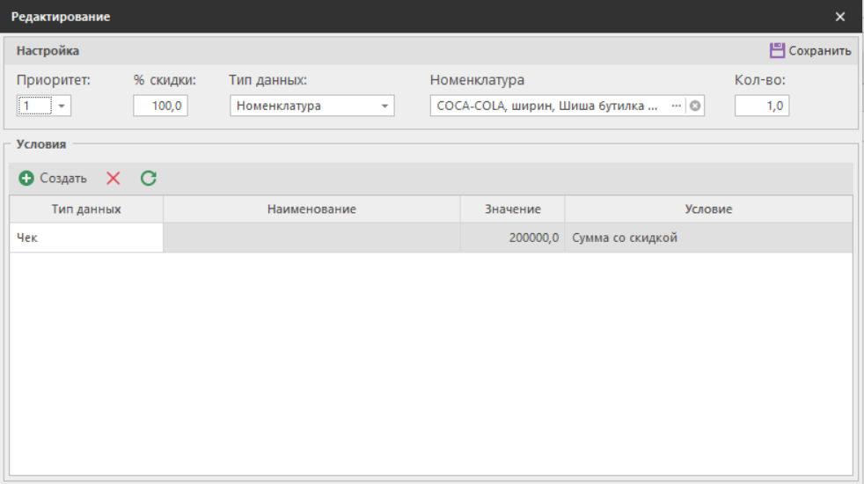Click the Номенклатура COCA-COLA text field
Screen dimensions: 864x484
tap(547, 106)
